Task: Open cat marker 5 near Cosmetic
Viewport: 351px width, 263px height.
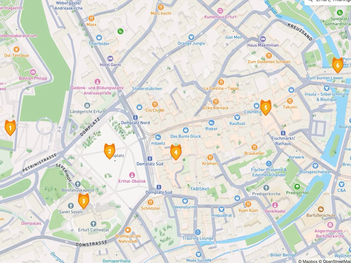Action: (266, 107)
